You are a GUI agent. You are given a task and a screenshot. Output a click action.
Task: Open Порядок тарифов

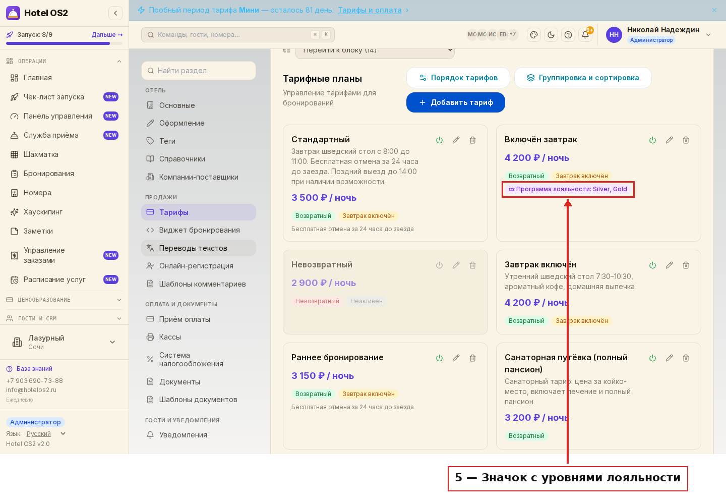(x=458, y=78)
